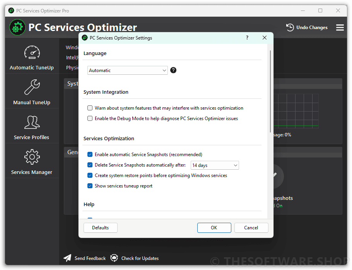
Task: Enable Debug Mode checkbox
Action: pyautogui.click(x=90, y=119)
